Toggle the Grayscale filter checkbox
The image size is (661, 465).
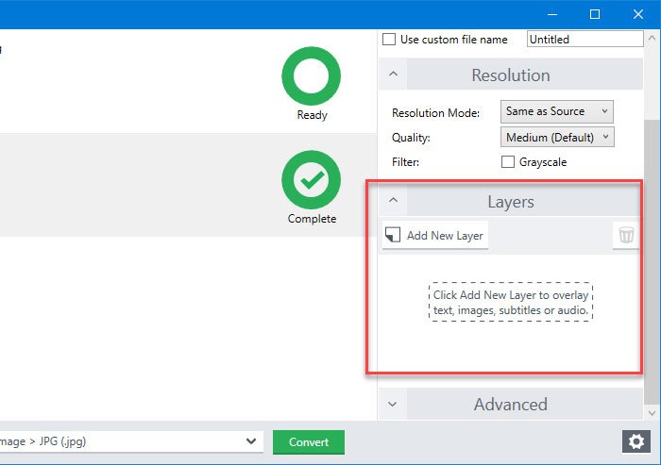508,161
